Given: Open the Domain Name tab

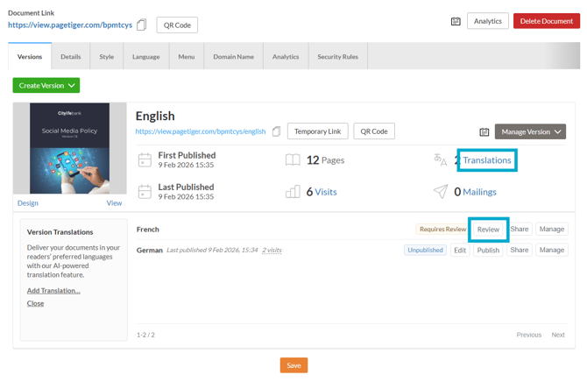Looking at the screenshot, I should 233,57.
